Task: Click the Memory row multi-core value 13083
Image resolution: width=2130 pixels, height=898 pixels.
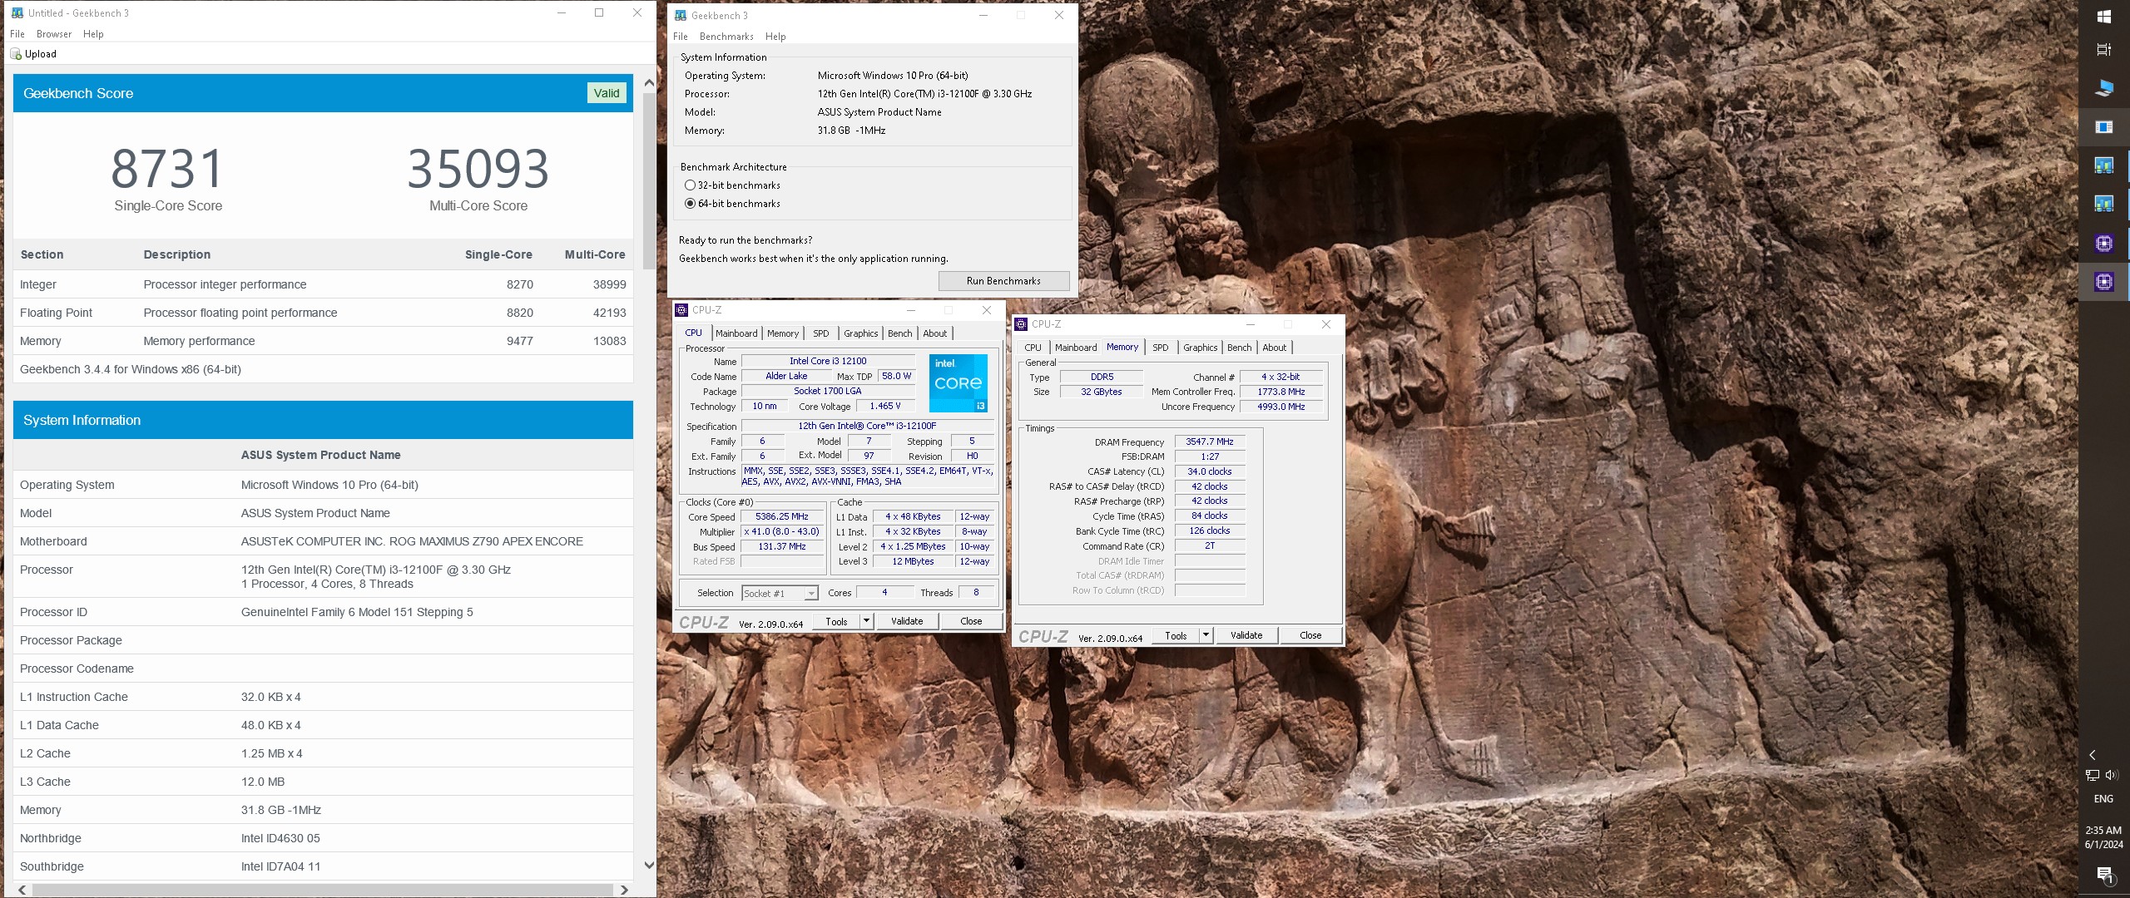Action: pos(610,341)
